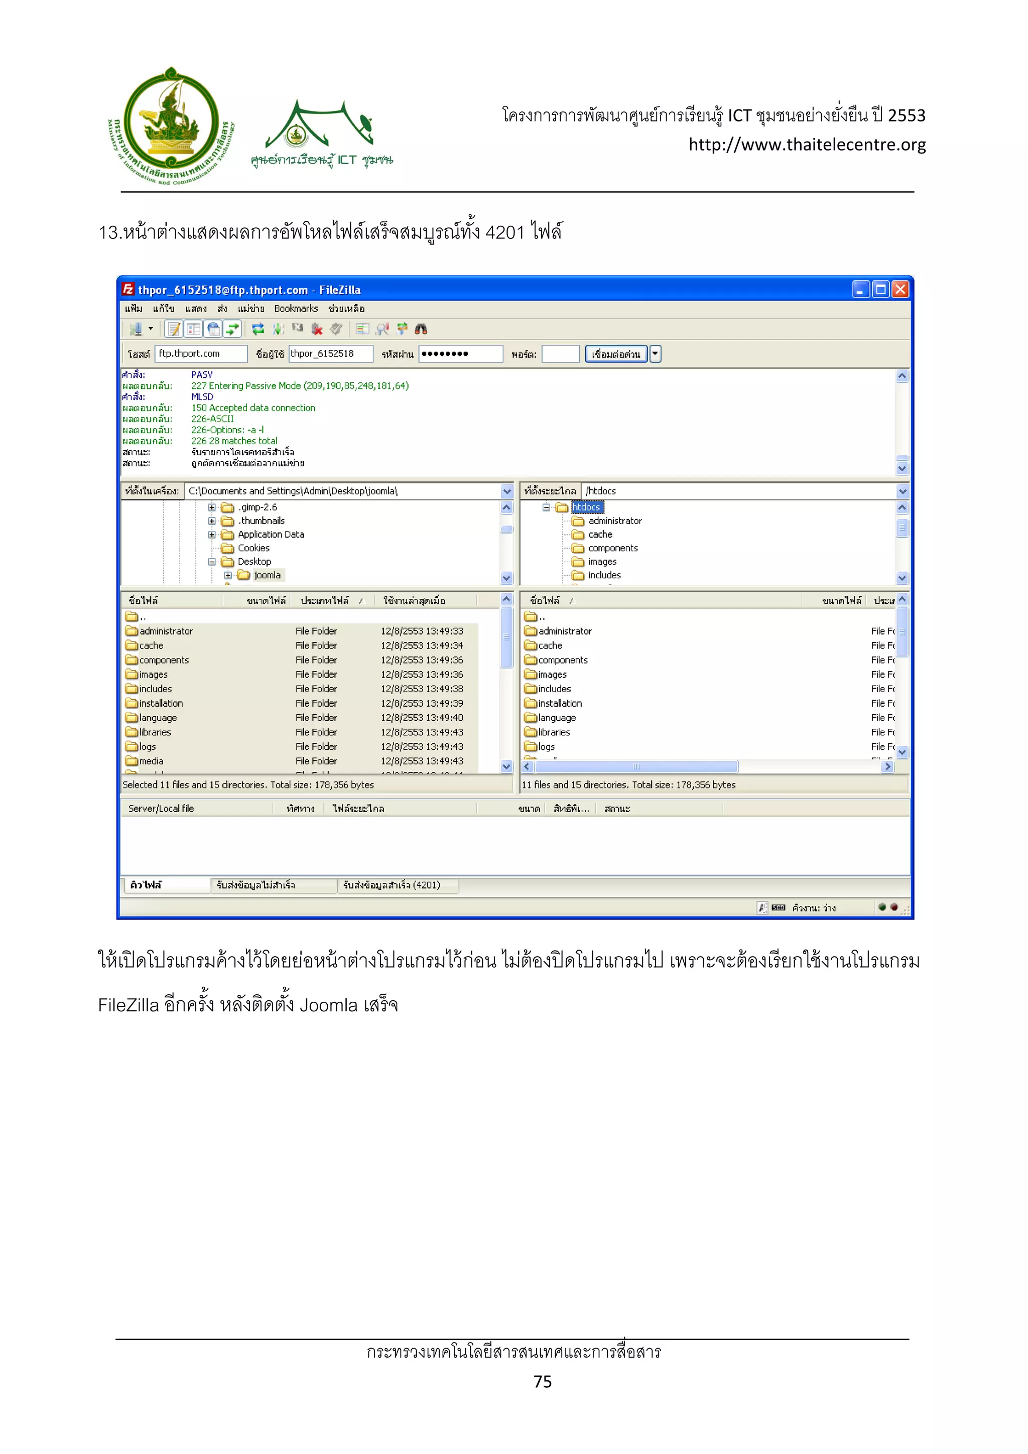1028x1454 pixels.
Task: Open the directory listing filters dialog
Action: pyautogui.click(x=362, y=329)
